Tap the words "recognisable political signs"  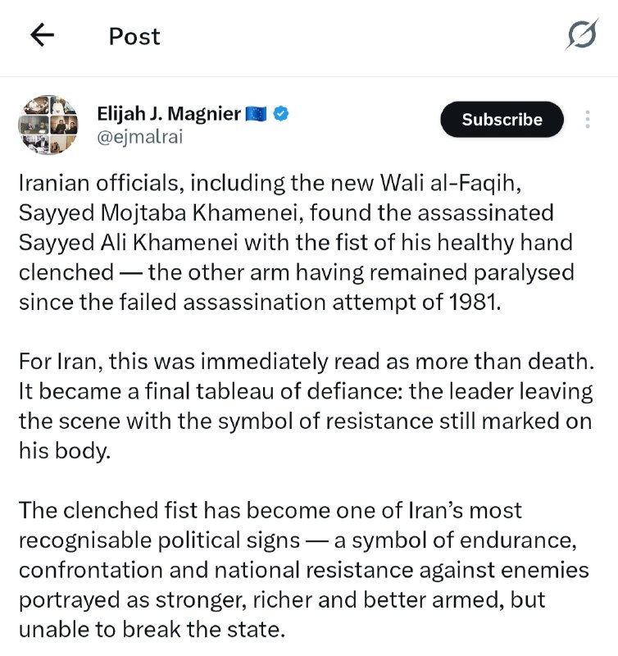159,540
